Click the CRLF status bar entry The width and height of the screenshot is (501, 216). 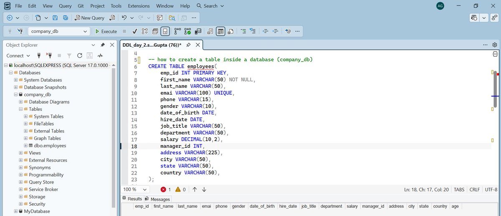coord(474,189)
